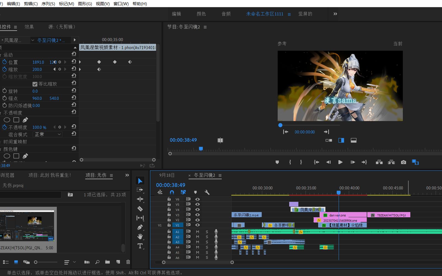This screenshot has width=442, height=276.
Task: Click timeline timecode 00:00:38:49
Action: pos(171,185)
